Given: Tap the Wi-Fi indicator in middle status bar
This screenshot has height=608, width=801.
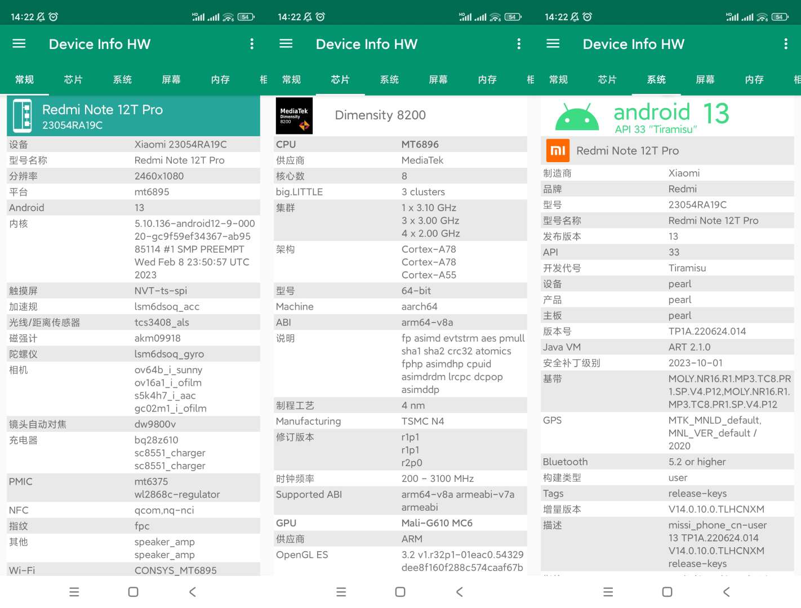Looking at the screenshot, I should 495,17.
